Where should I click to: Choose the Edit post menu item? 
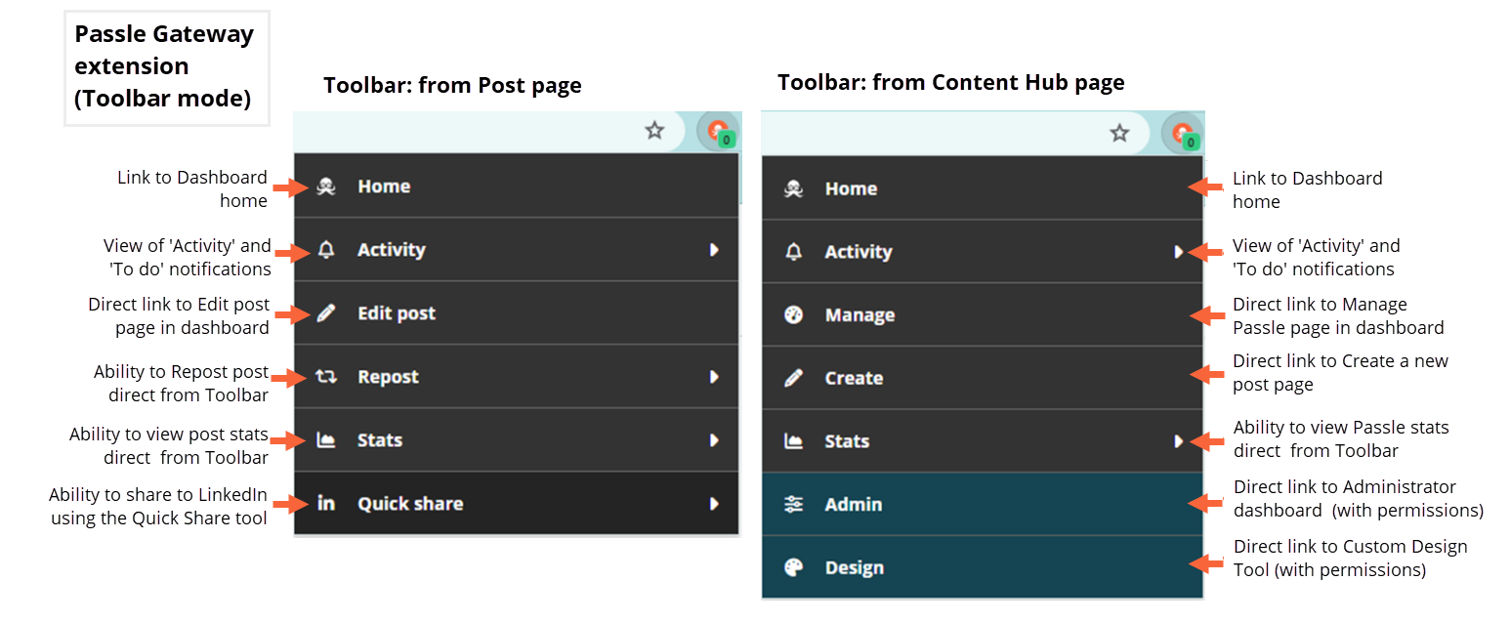pos(516,313)
